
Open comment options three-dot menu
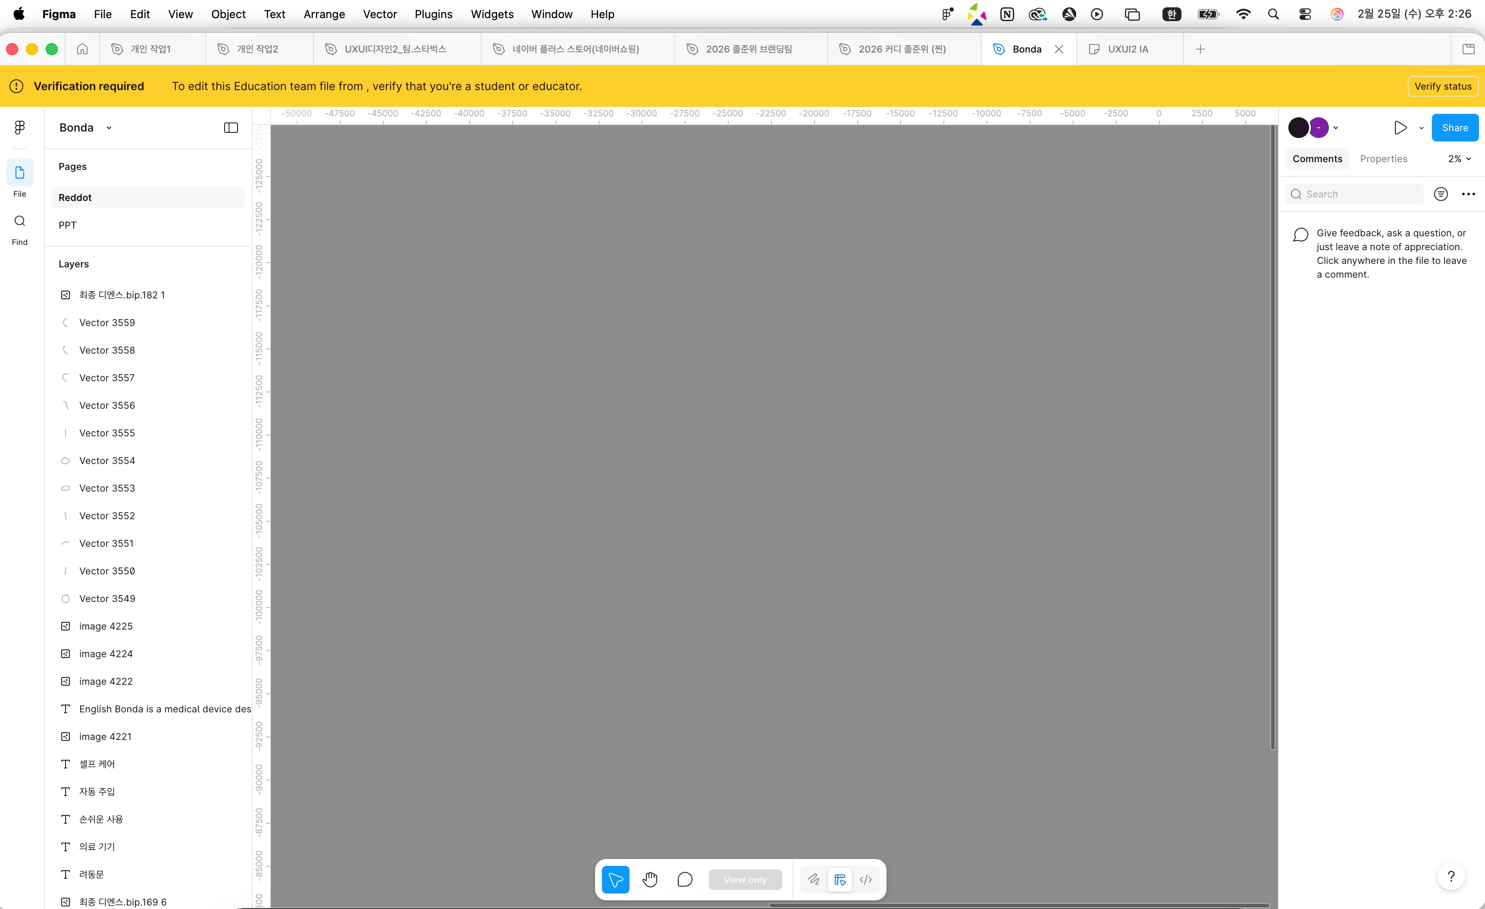coord(1468,194)
